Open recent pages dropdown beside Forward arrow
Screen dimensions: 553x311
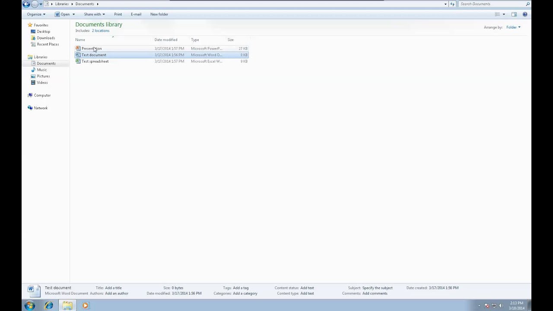[x=41, y=4]
